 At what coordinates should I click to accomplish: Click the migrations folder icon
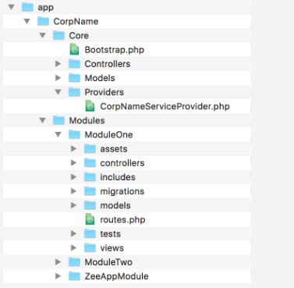90,191
